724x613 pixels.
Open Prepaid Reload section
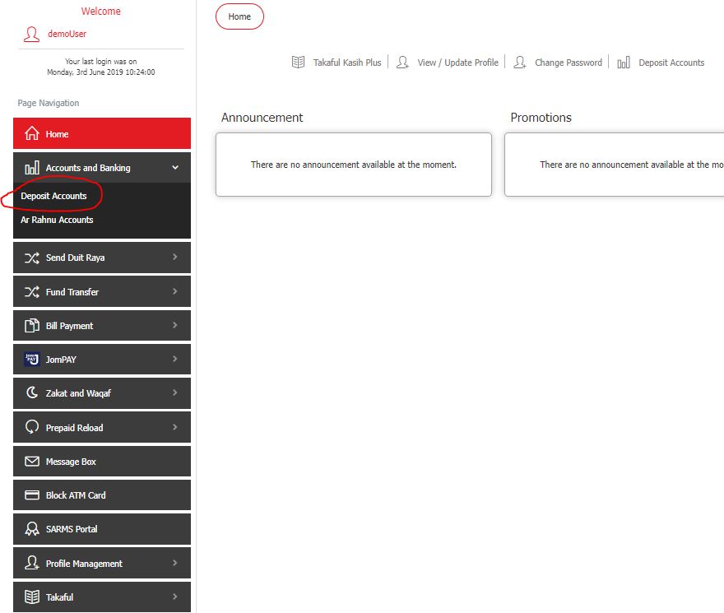pos(101,427)
